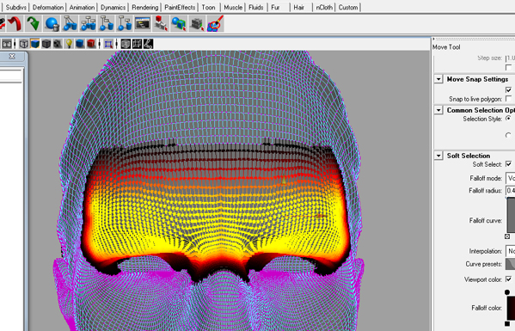515x331 pixels.
Task: Select the paint selection brush shelf icon
Action: click(216, 24)
